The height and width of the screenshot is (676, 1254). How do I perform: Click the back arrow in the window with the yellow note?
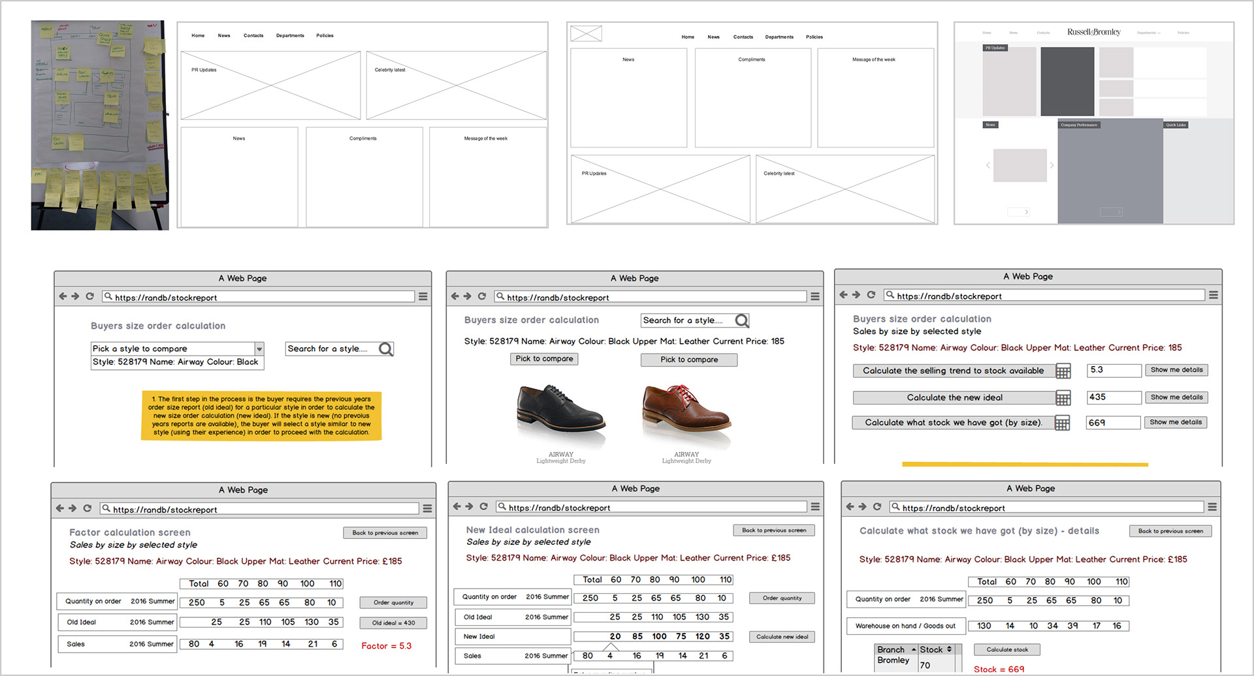63,296
